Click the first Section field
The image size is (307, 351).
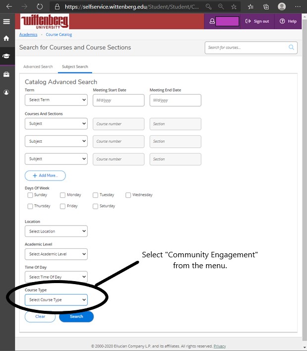click(175, 124)
